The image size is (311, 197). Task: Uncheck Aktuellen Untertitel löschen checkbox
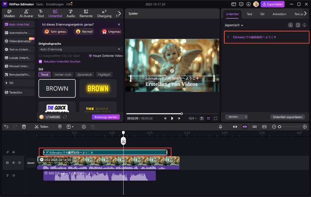click(x=40, y=61)
